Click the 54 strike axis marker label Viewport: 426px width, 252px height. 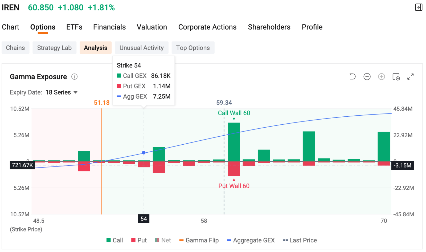144,219
